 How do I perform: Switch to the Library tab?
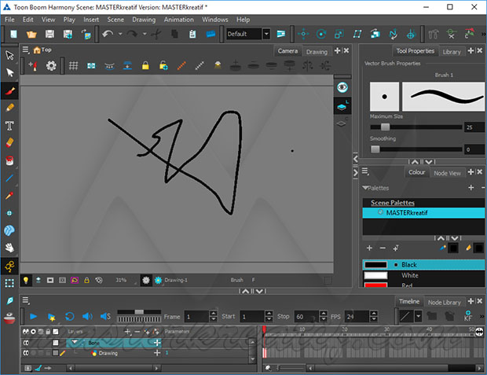[452, 52]
